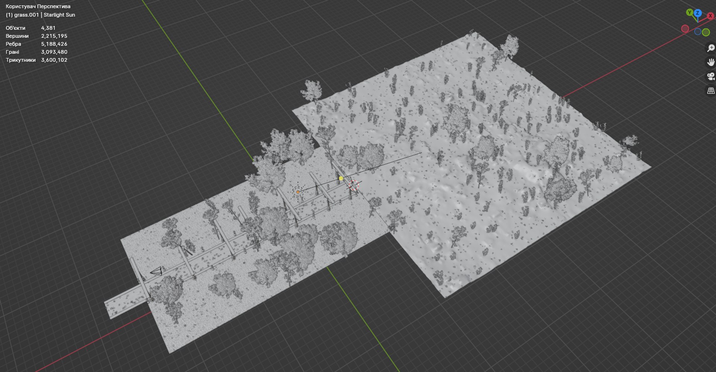The image size is (716, 372).
Task: Click the "Об'єкти" statistics label
Action: 16,28
